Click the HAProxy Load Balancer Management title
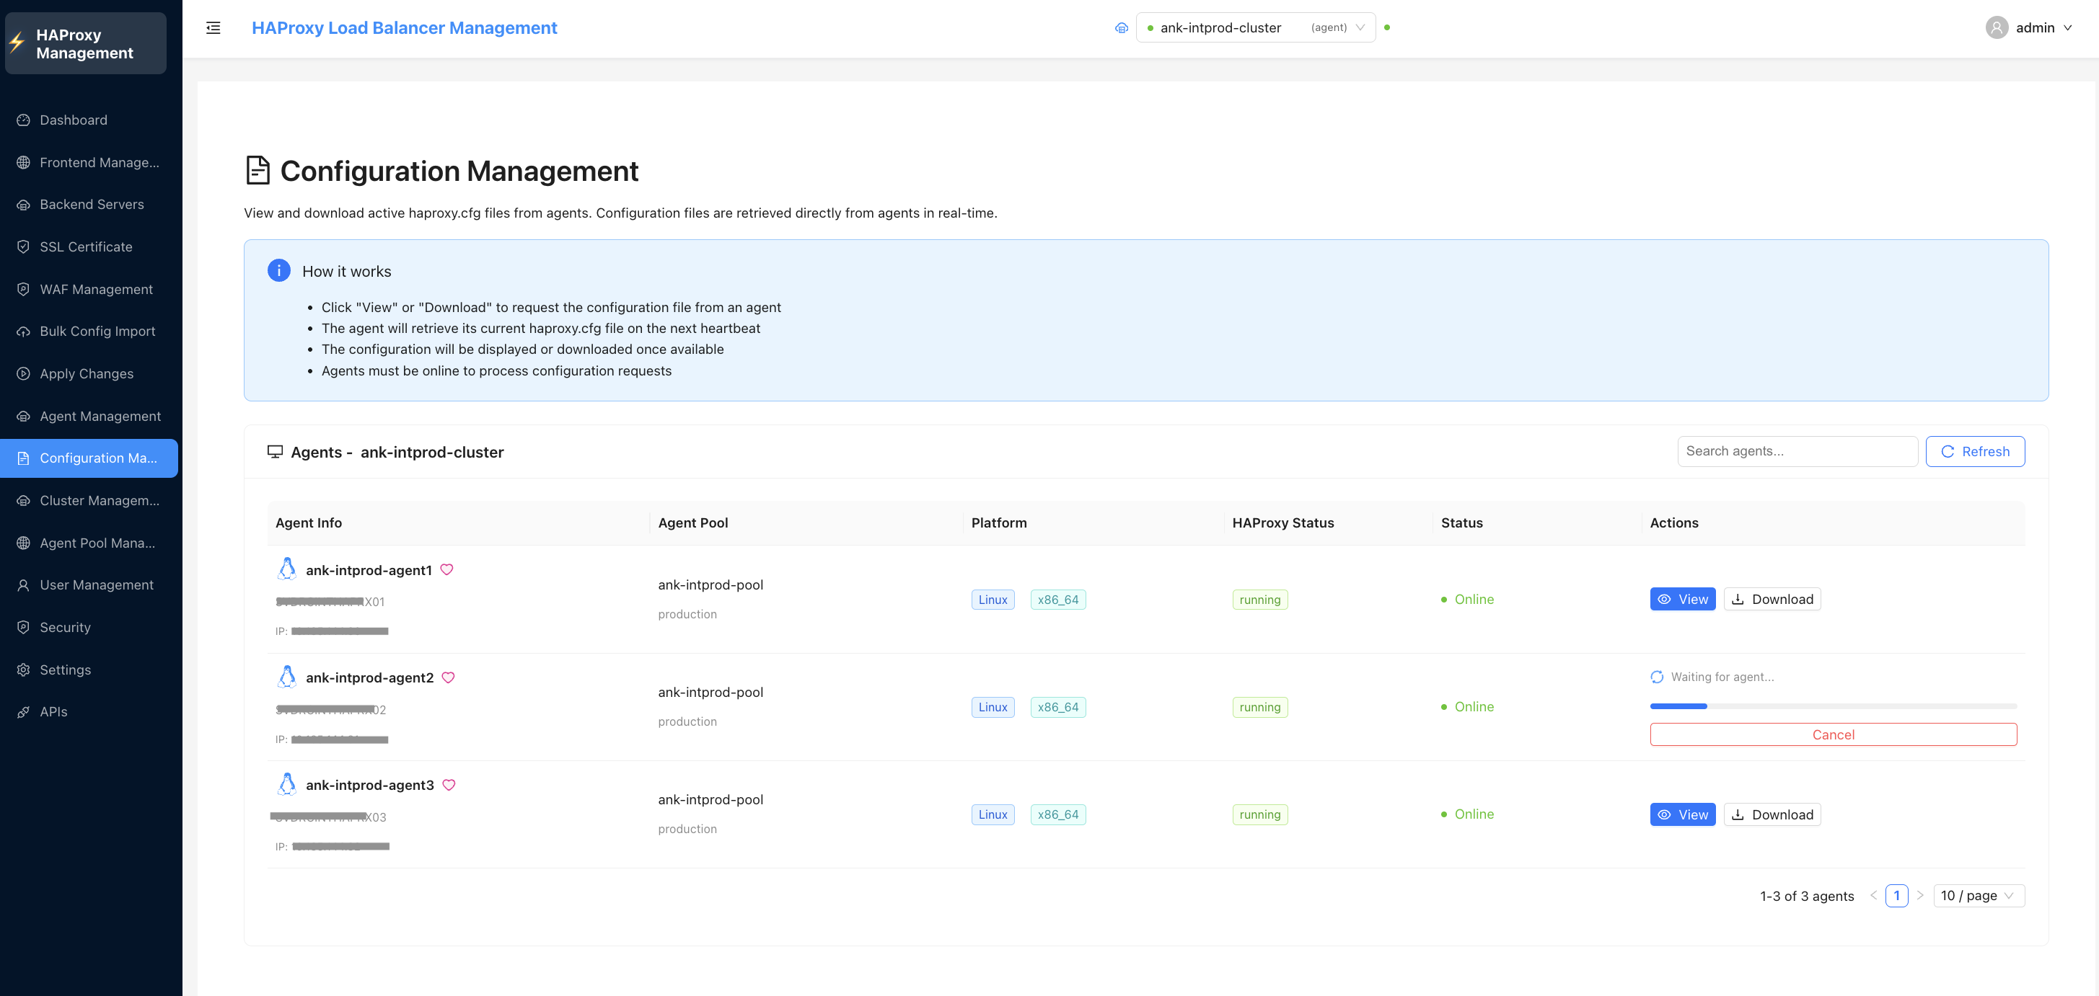 [404, 27]
